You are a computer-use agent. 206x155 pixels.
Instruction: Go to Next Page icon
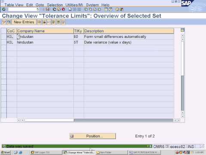(95, 9)
